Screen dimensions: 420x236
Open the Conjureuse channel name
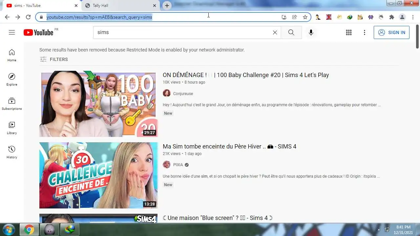183,94
